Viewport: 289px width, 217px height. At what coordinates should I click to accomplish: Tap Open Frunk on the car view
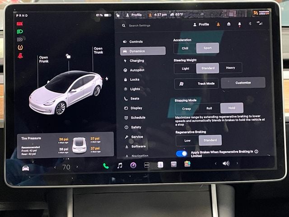coord(43,60)
